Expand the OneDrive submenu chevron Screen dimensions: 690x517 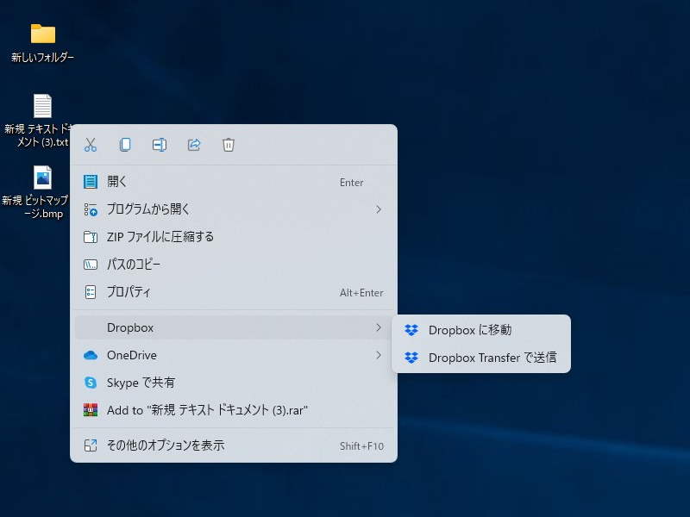pyautogui.click(x=379, y=355)
